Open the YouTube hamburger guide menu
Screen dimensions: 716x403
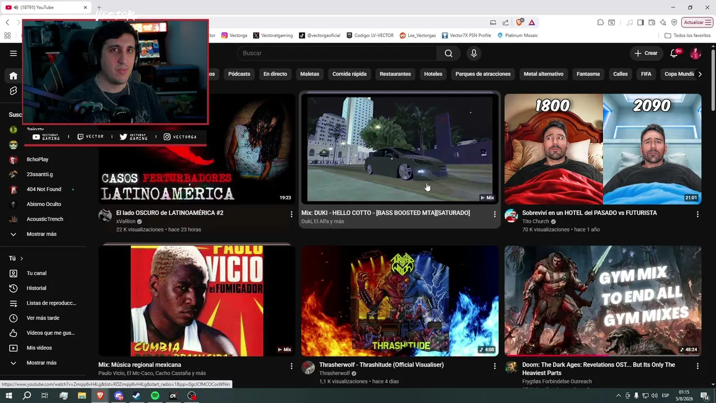13,53
